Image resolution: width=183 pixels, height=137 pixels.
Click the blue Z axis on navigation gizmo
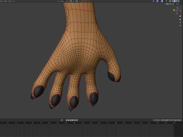coord(177,7)
